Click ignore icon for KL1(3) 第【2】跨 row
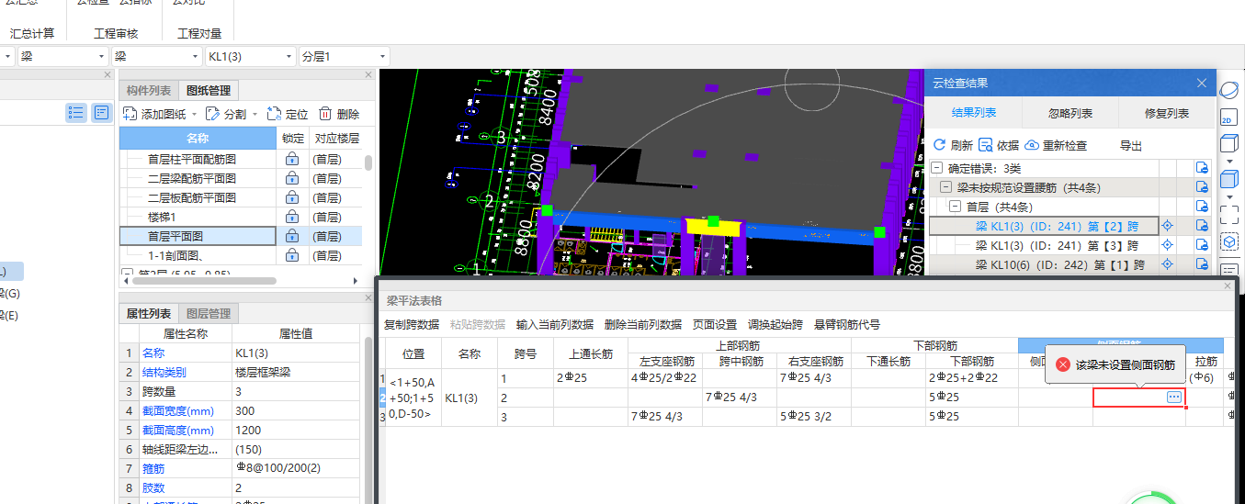This screenshot has width=1245, height=504. tap(1201, 226)
